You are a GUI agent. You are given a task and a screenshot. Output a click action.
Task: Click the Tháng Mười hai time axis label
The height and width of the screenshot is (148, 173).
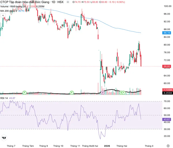click(90, 146)
